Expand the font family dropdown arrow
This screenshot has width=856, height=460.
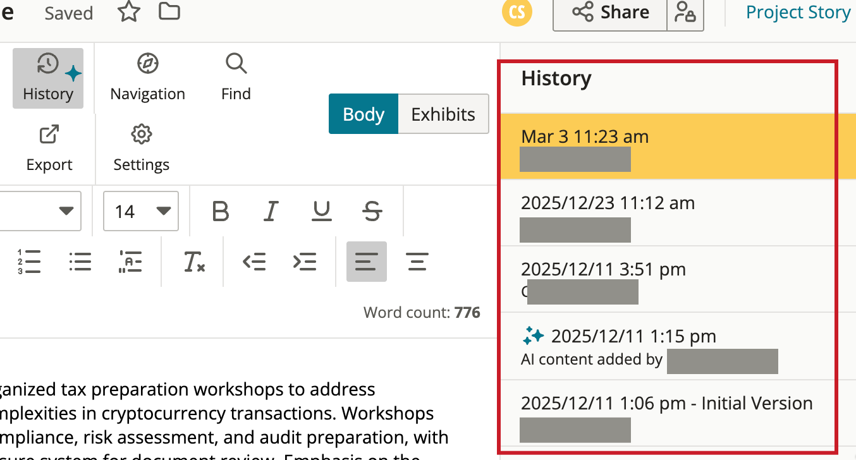pos(66,211)
